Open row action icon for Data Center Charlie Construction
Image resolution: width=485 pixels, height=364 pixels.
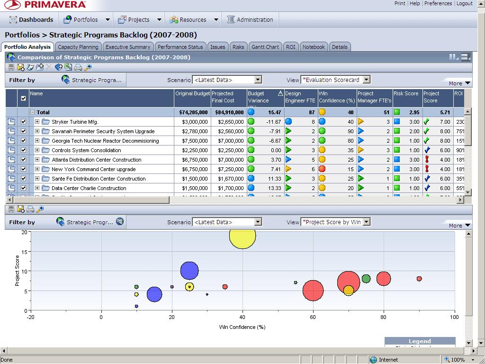(x=11, y=188)
